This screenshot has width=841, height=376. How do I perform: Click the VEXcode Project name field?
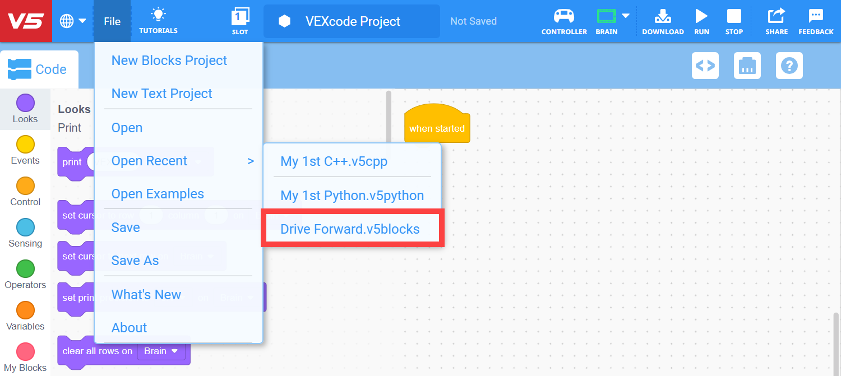point(352,21)
